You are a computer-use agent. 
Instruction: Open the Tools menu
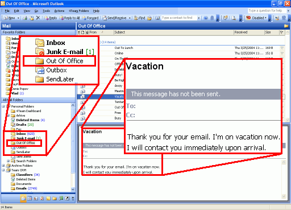pos(46,11)
